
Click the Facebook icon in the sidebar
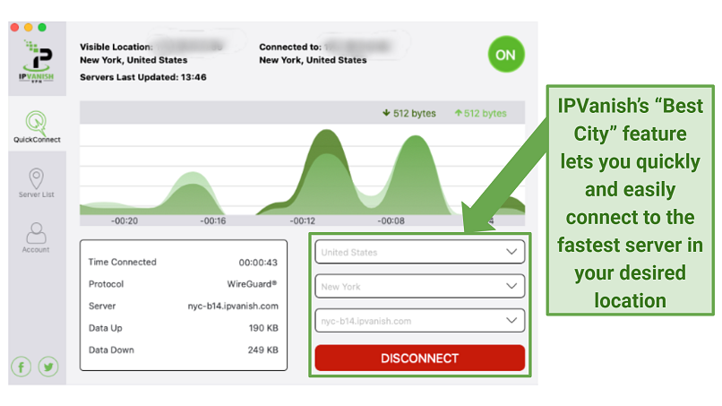[21, 366]
